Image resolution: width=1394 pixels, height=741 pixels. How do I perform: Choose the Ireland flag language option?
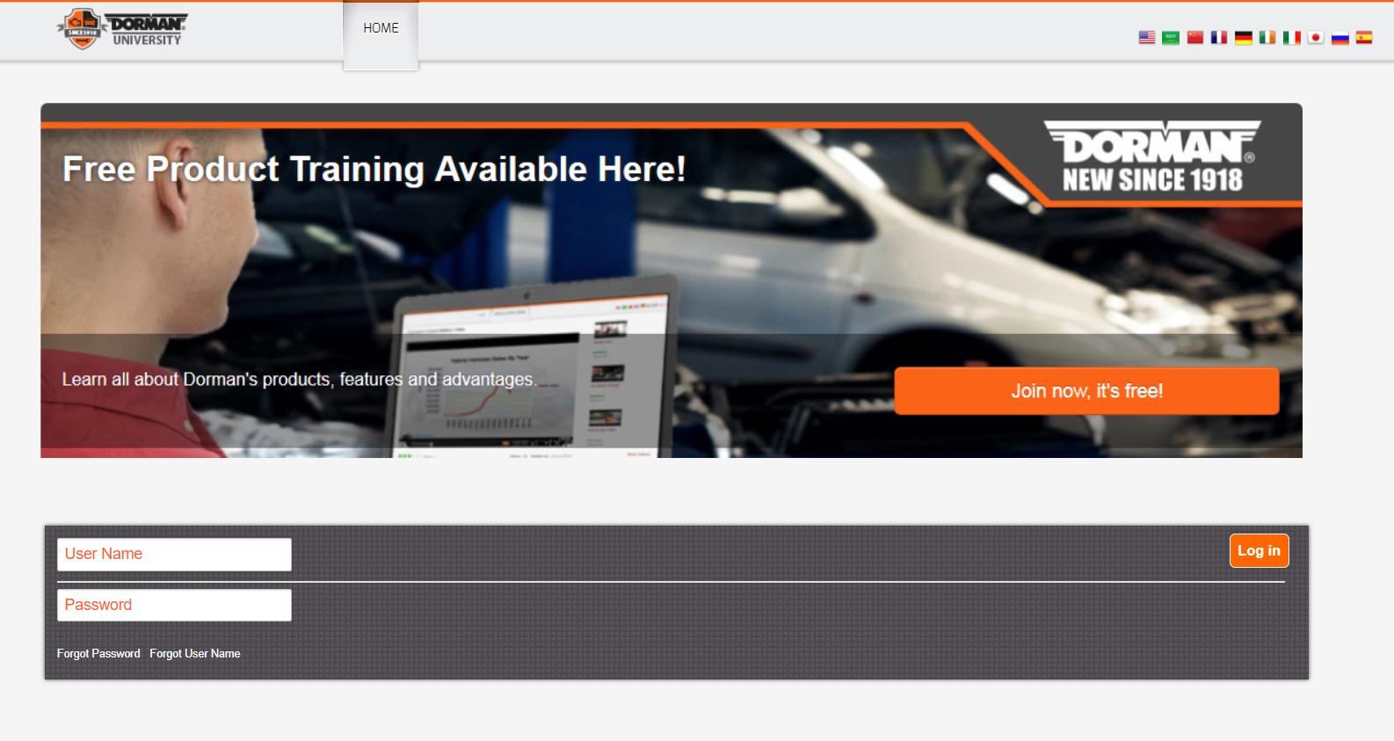(x=1267, y=38)
